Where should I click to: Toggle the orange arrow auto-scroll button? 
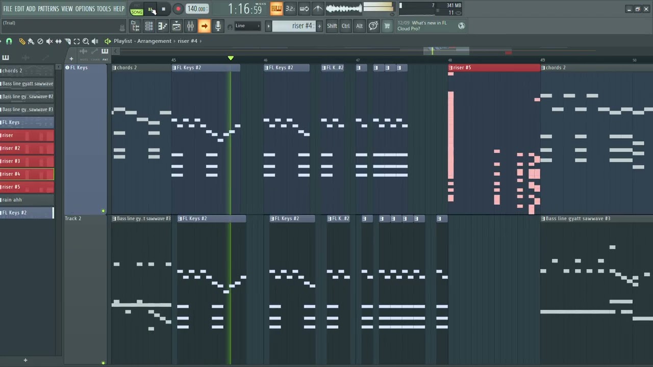pos(204,26)
